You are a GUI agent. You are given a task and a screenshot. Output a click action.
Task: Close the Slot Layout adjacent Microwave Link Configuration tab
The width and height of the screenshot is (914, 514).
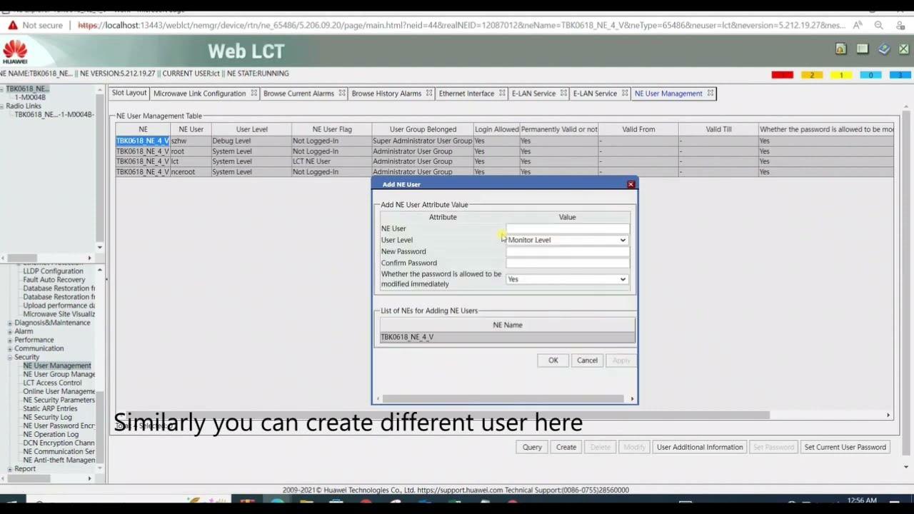253,94
